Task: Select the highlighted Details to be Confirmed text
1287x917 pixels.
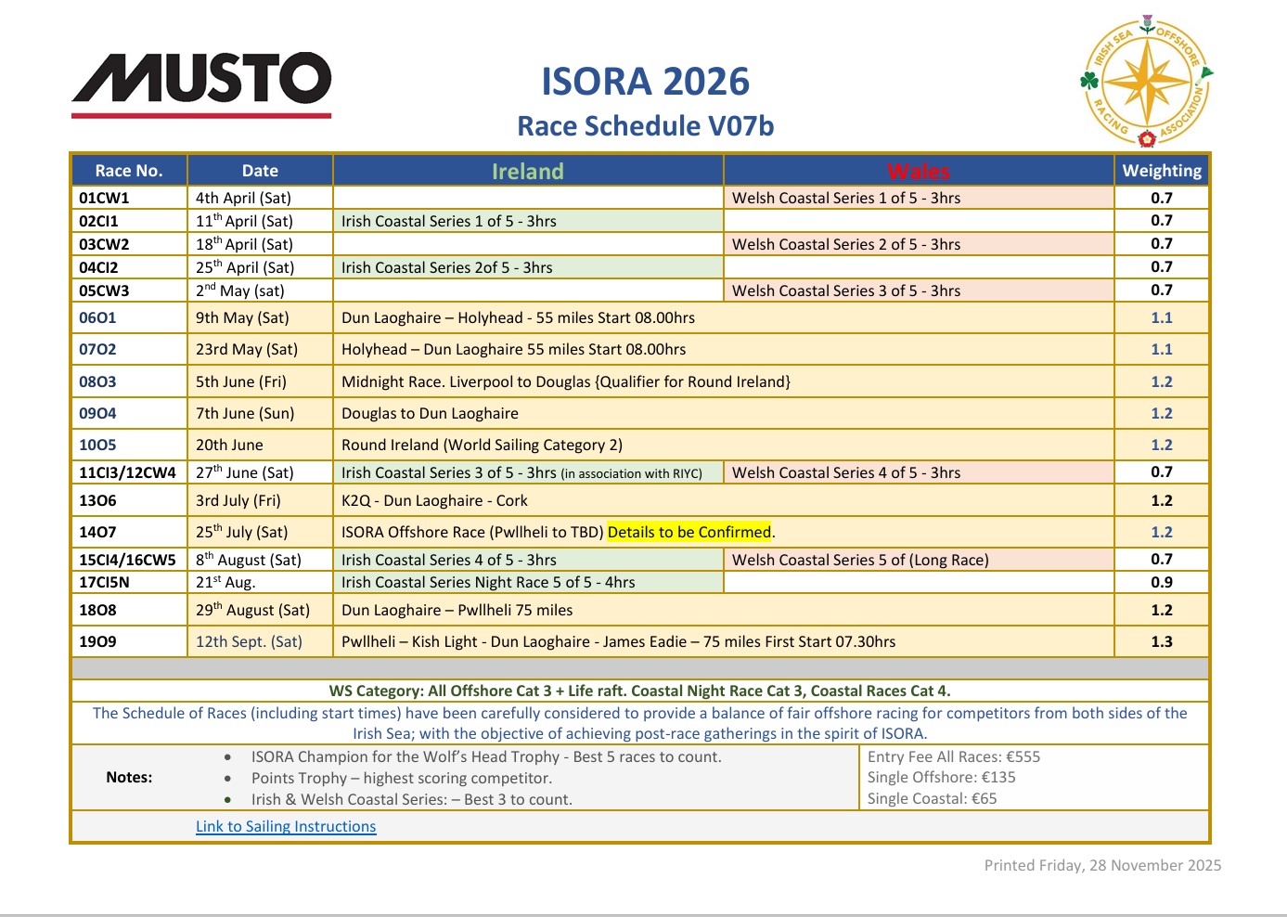Action: [690, 532]
